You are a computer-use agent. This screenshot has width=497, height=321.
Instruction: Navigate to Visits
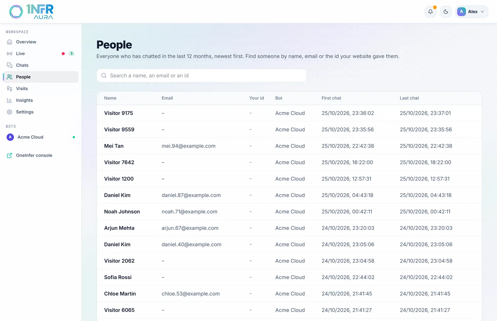(x=41, y=89)
